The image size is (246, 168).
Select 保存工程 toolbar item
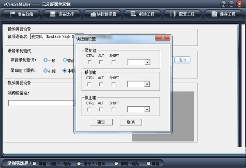coord(223,14)
